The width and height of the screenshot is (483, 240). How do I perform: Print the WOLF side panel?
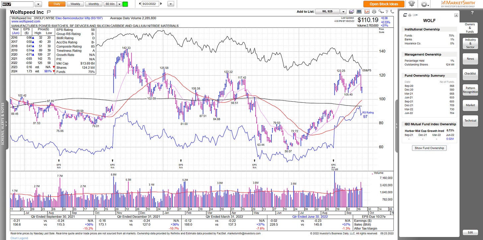tap(410, 15)
